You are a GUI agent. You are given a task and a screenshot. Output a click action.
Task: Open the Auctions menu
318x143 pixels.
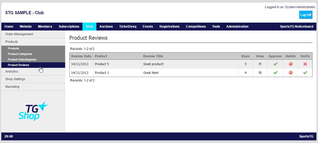click(x=106, y=27)
